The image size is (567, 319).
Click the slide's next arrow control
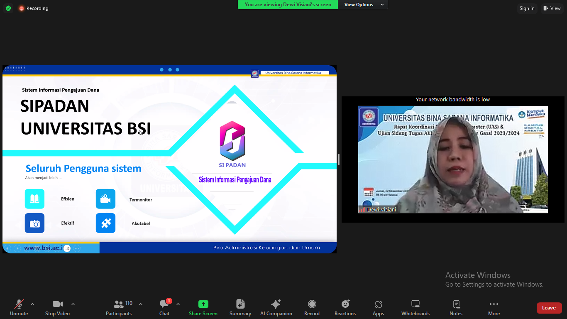point(17,248)
